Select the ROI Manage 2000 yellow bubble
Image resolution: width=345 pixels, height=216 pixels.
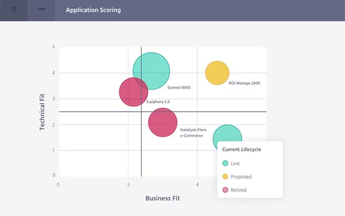coord(217,73)
